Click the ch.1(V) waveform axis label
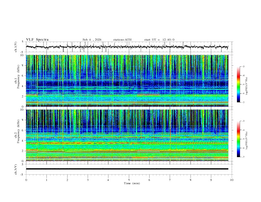This screenshot has height=202, width=261. [x=16, y=47]
